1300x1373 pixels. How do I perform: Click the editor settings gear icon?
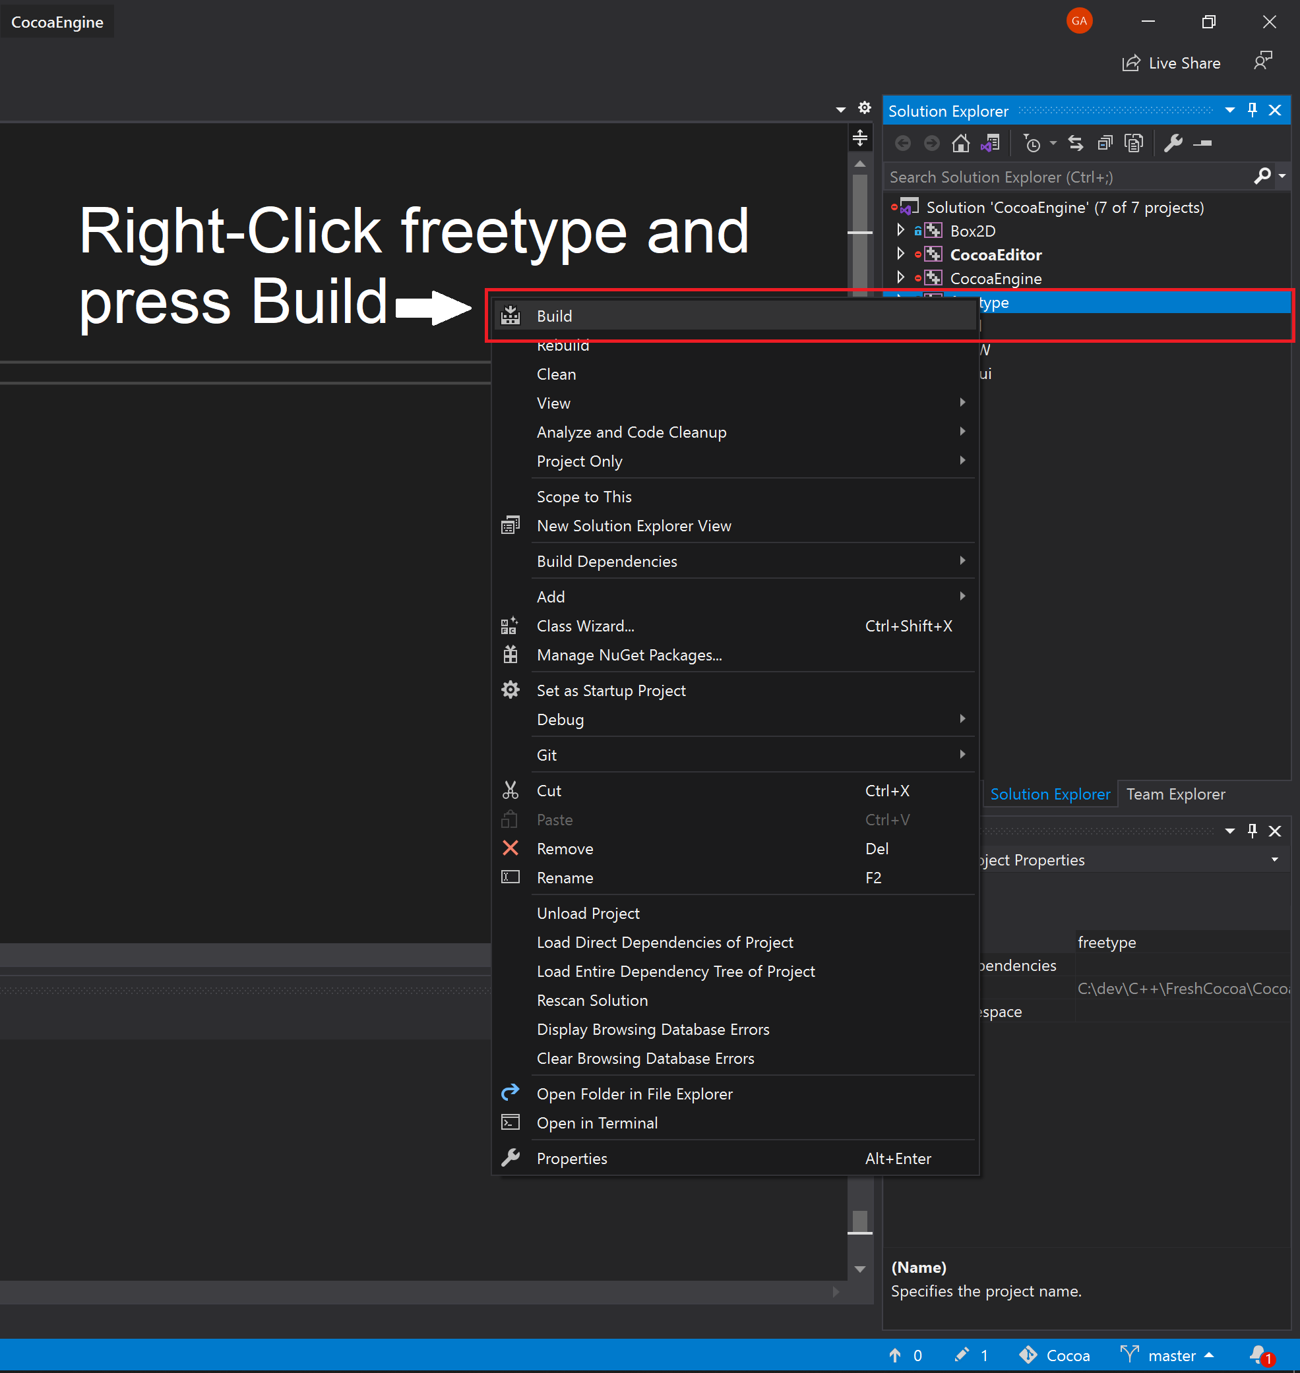(x=864, y=107)
